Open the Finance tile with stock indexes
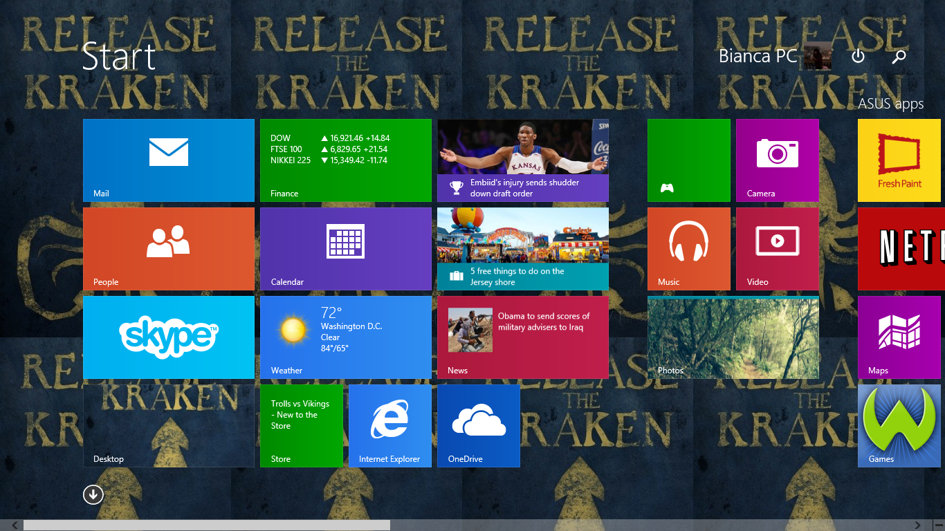The width and height of the screenshot is (945, 531). tap(346, 160)
